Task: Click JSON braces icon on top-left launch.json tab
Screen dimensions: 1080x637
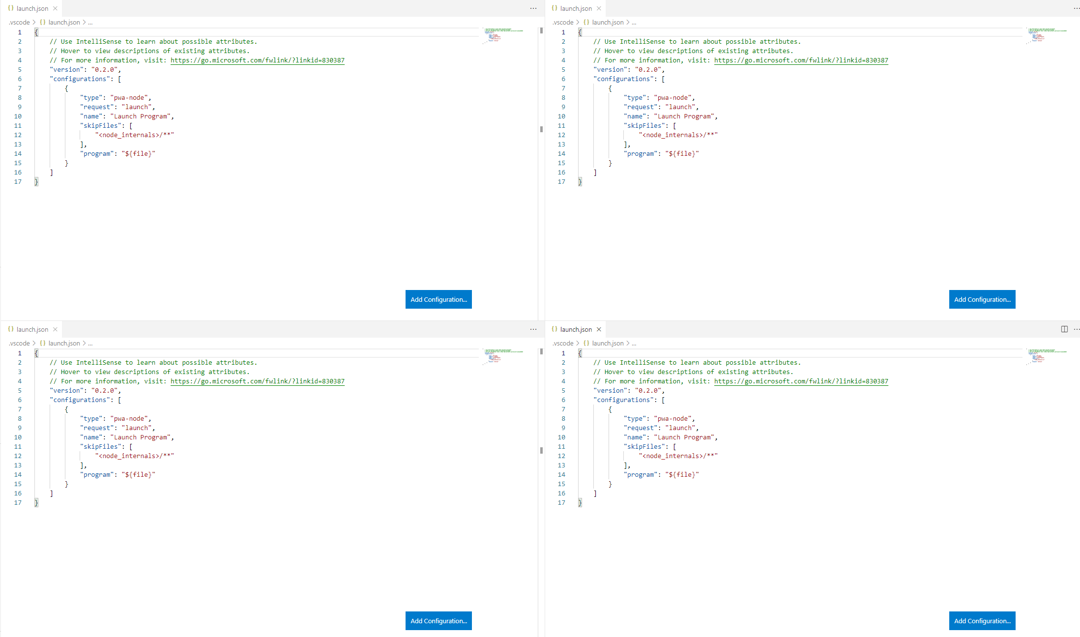Action: click(11, 8)
